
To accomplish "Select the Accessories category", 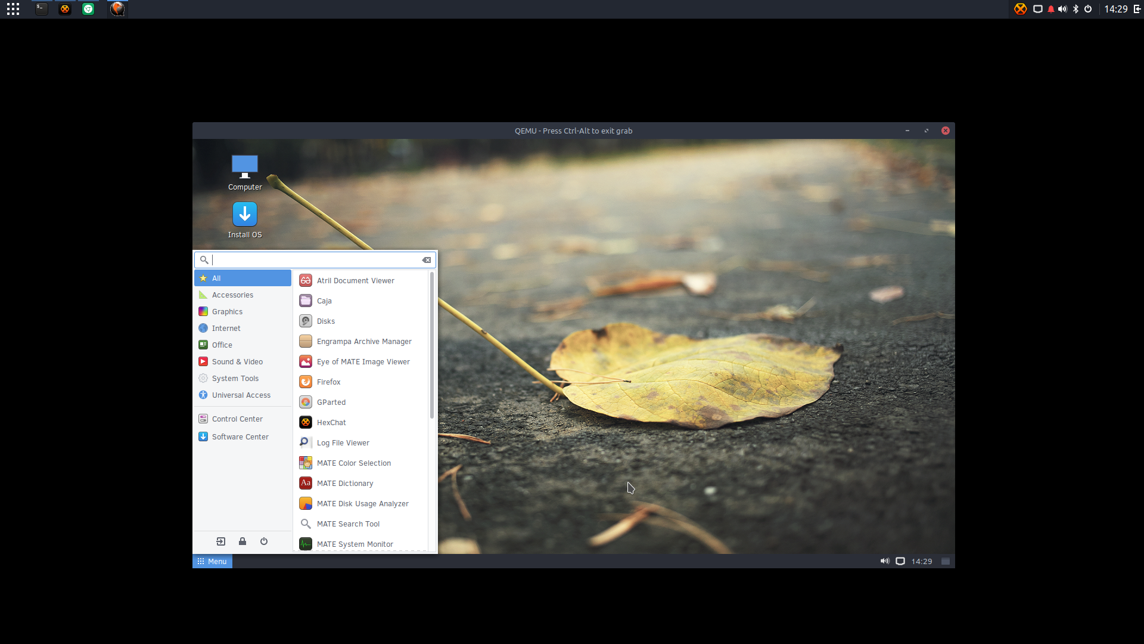I will (x=243, y=295).
